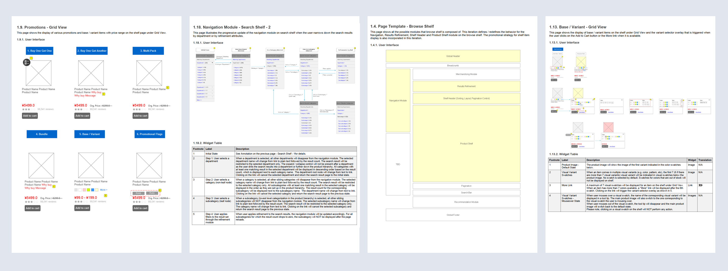Select the '1. Buy One Get One' header tab
Image resolution: width=728 pixels, height=271 pixels.
coord(40,51)
